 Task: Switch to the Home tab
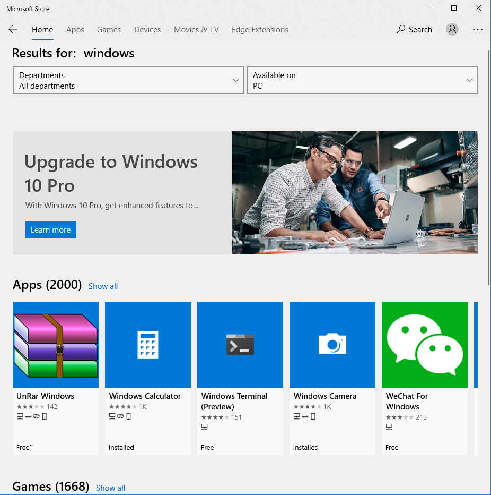pos(42,30)
